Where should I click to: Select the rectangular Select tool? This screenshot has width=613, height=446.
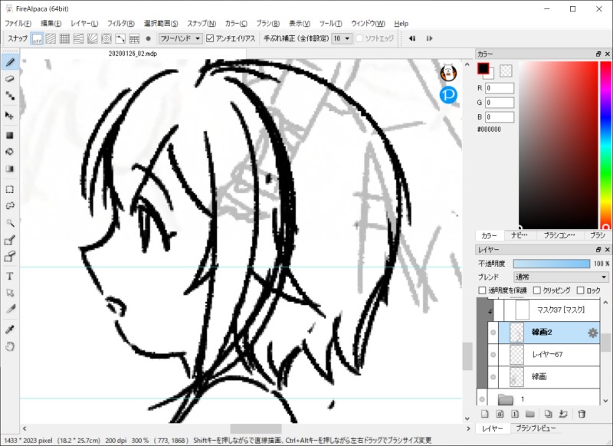point(10,189)
